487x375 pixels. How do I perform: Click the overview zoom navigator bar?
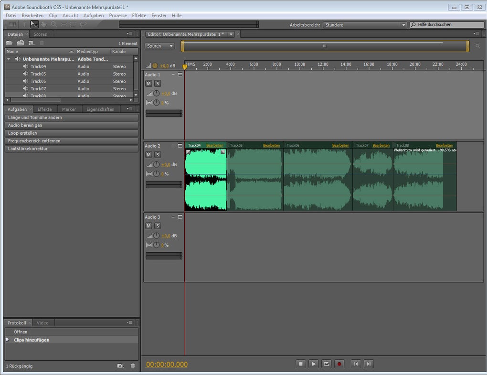325,46
